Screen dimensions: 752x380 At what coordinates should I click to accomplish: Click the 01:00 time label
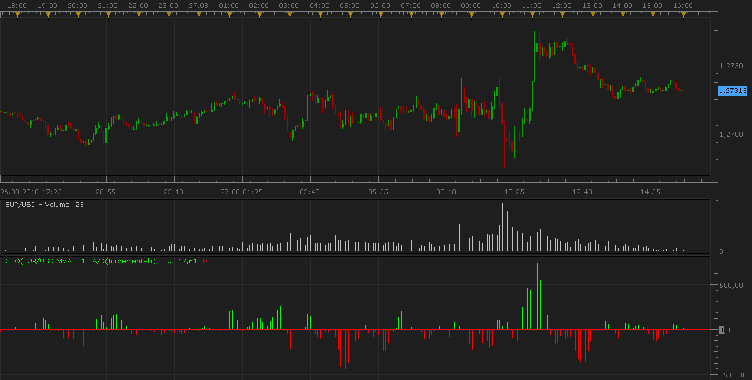(x=229, y=5)
